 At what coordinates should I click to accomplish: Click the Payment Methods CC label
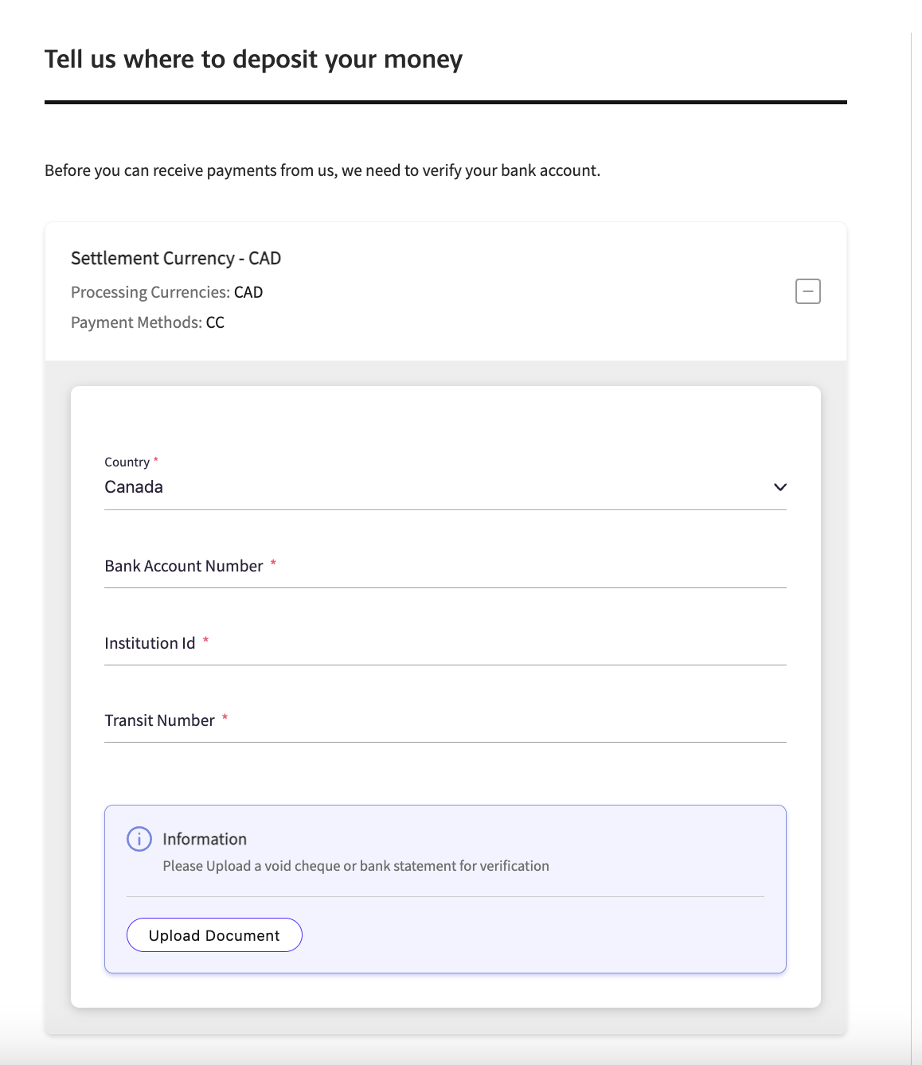pos(147,322)
